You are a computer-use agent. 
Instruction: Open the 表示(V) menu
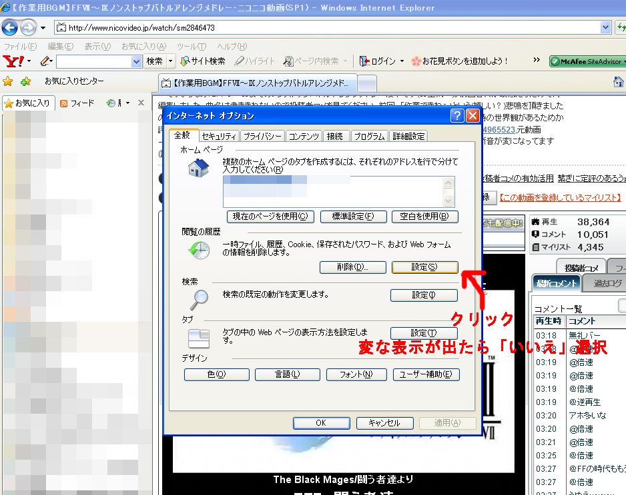point(97,47)
